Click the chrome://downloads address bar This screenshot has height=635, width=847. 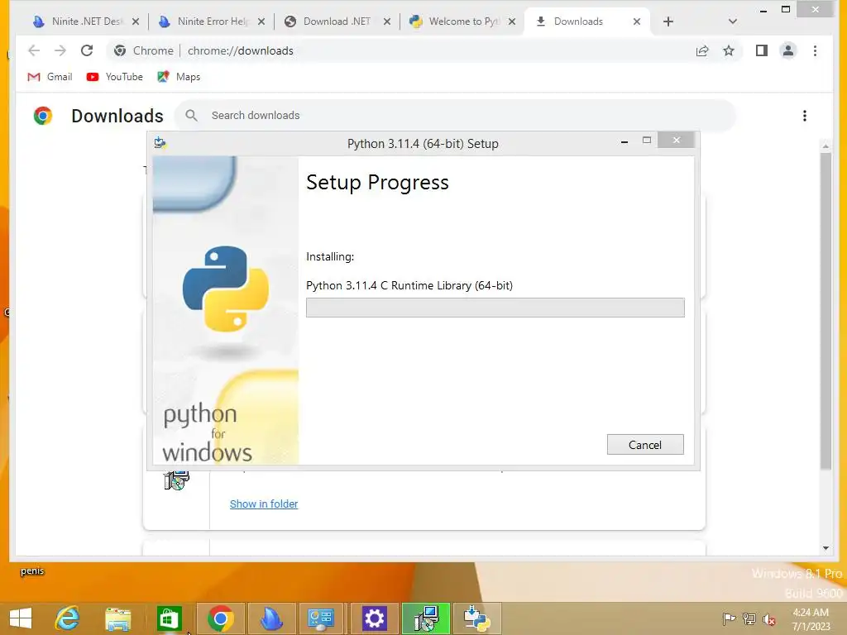(x=400, y=50)
